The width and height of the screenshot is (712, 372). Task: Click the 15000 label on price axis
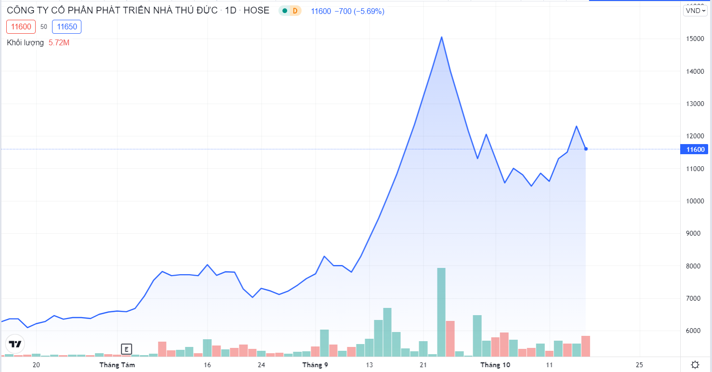click(x=695, y=39)
